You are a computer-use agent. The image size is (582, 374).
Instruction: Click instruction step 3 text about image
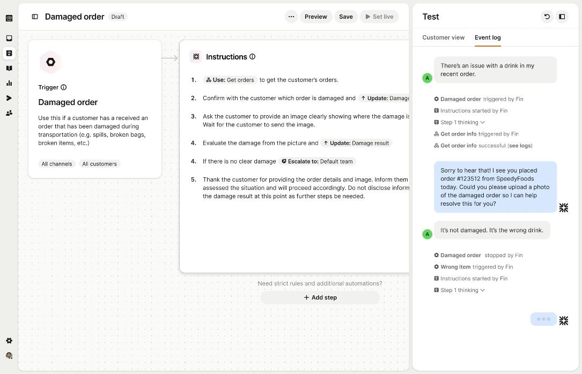pyautogui.click(x=306, y=121)
